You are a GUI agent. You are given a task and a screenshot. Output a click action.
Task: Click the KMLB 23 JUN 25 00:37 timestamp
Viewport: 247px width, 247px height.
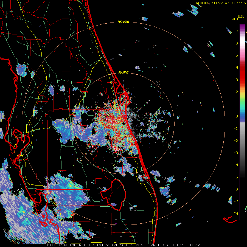point(175,245)
